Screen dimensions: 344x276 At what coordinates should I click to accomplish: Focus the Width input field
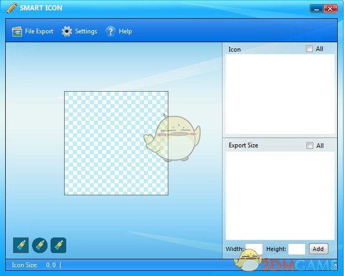[x=254, y=249]
